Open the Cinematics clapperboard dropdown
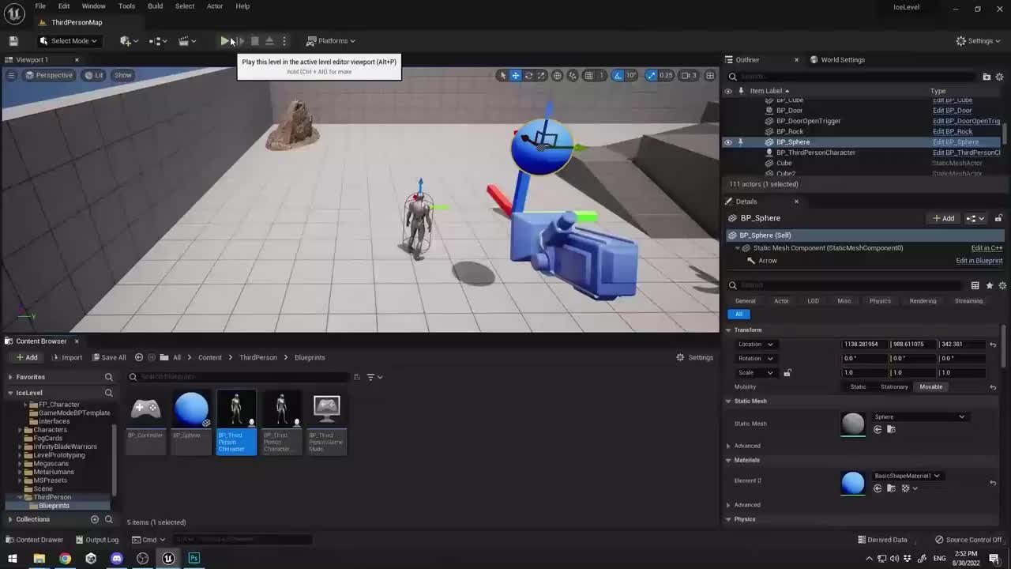 pos(187,41)
